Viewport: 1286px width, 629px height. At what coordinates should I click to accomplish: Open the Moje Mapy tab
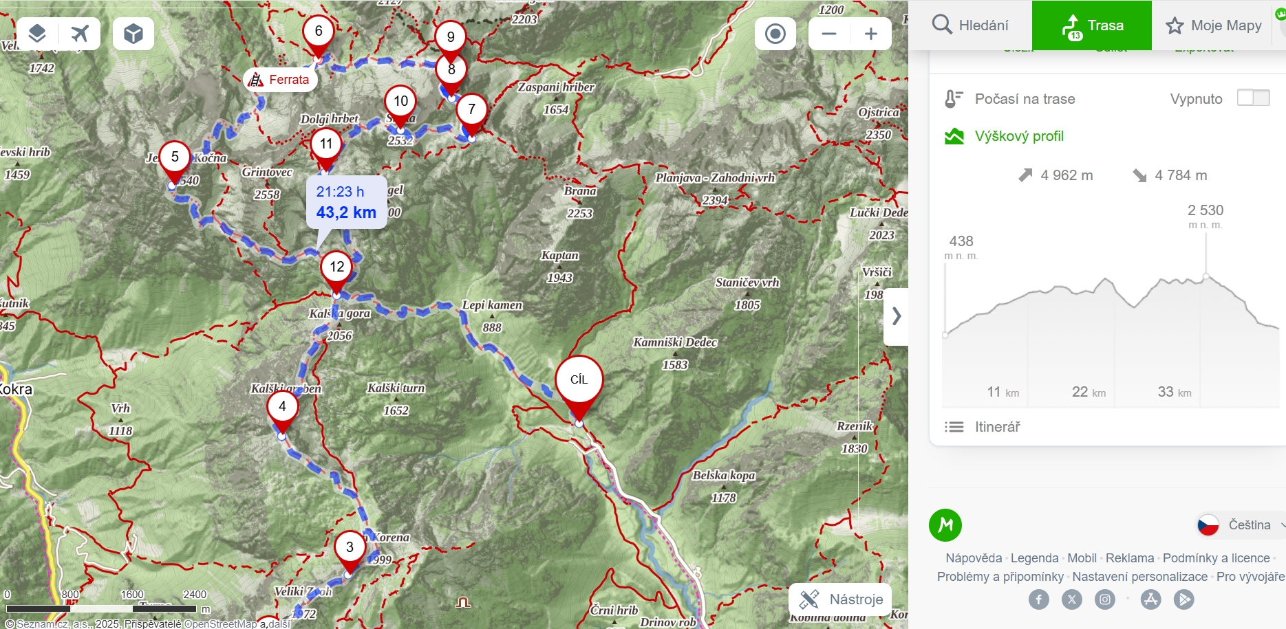point(1214,25)
